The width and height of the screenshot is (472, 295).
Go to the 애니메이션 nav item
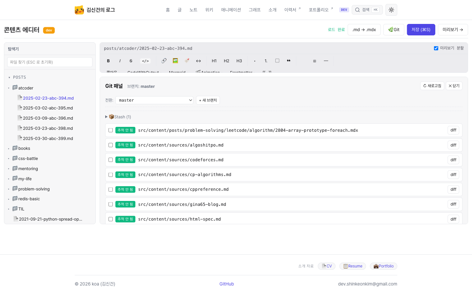231,10
